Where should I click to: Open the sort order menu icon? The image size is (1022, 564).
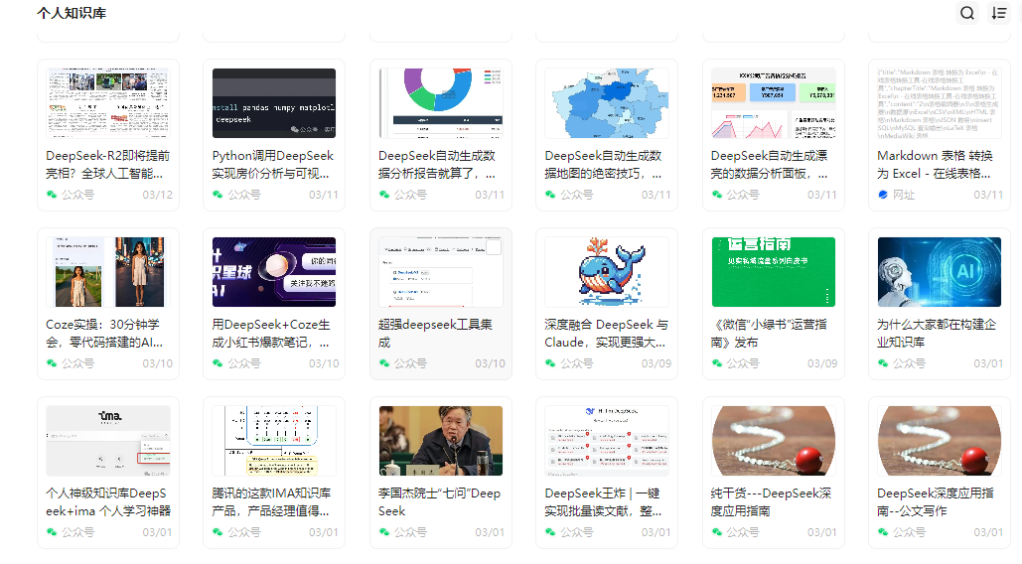999,13
